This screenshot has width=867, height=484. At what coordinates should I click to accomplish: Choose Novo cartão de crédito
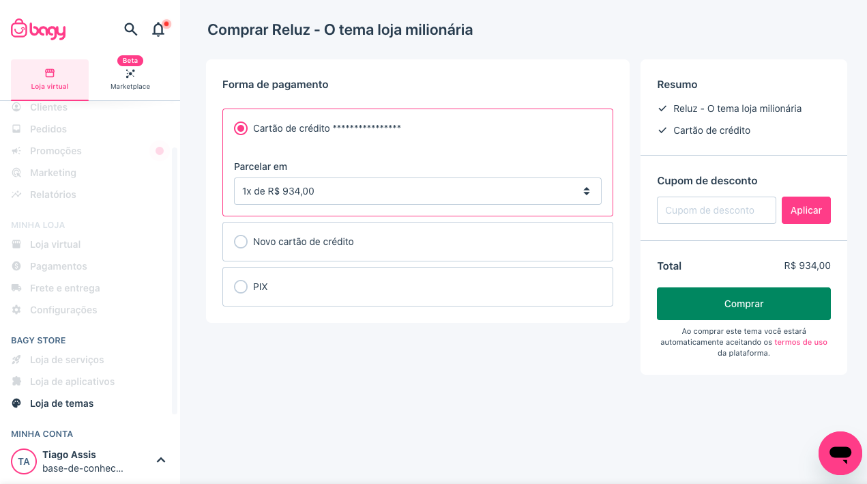pos(240,241)
